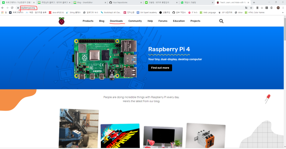
Task: Open the Chrome profile avatar
Action: (x=278, y=8)
